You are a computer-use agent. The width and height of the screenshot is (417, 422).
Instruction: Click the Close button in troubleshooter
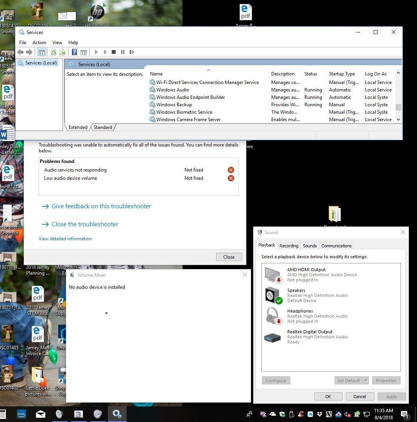coord(229,257)
